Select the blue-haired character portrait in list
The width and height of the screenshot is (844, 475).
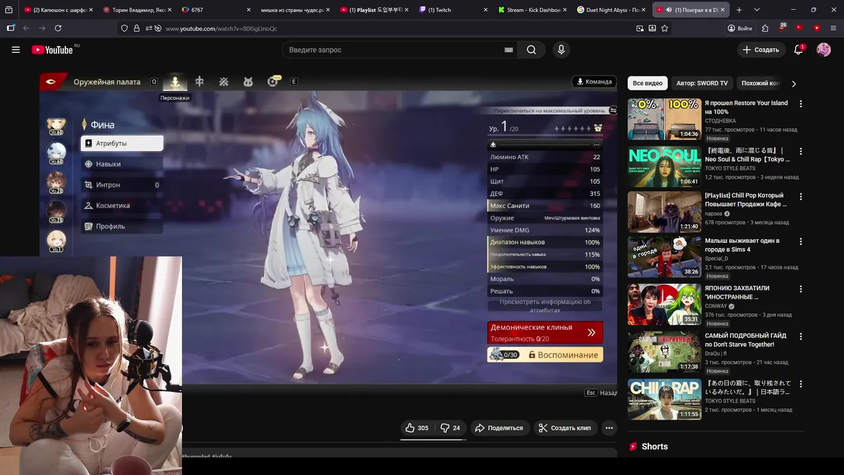click(x=56, y=154)
